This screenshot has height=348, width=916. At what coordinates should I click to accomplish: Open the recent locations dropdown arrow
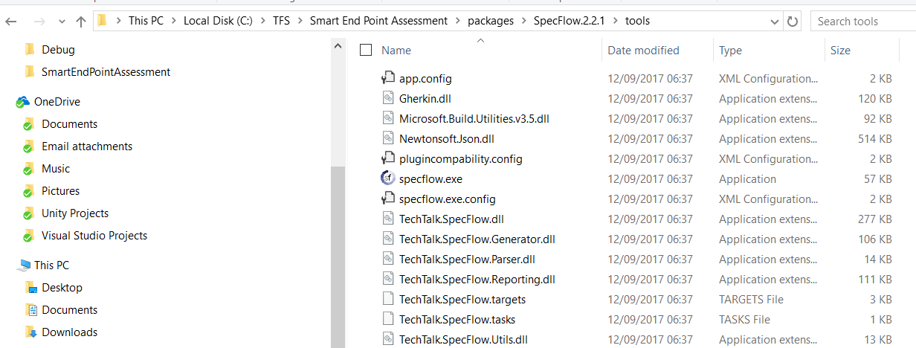pyautogui.click(x=60, y=22)
